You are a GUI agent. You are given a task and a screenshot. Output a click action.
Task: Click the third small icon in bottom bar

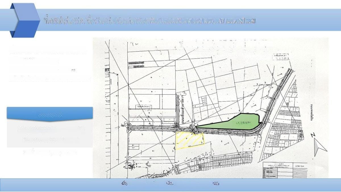coord(216,183)
